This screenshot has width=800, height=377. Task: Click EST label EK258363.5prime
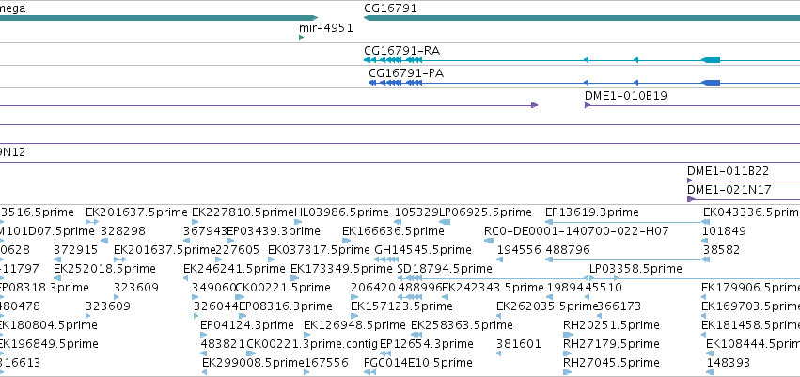pos(462,325)
